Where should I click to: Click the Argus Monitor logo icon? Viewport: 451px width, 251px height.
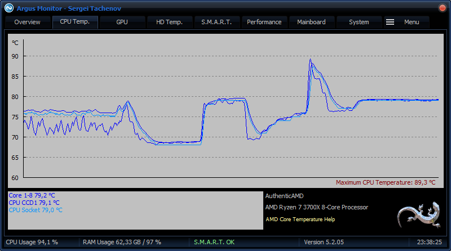(x=9, y=8)
